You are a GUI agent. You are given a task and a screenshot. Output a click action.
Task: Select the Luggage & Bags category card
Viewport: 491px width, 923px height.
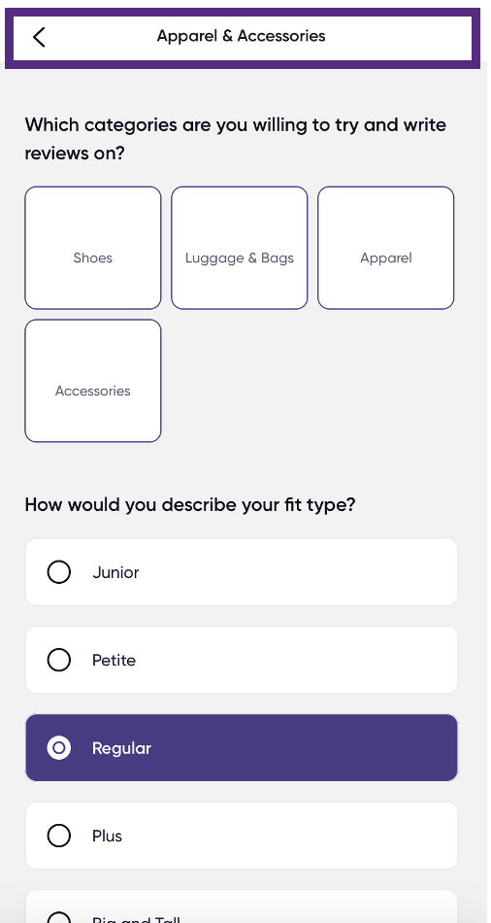pyautogui.click(x=240, y=248)
